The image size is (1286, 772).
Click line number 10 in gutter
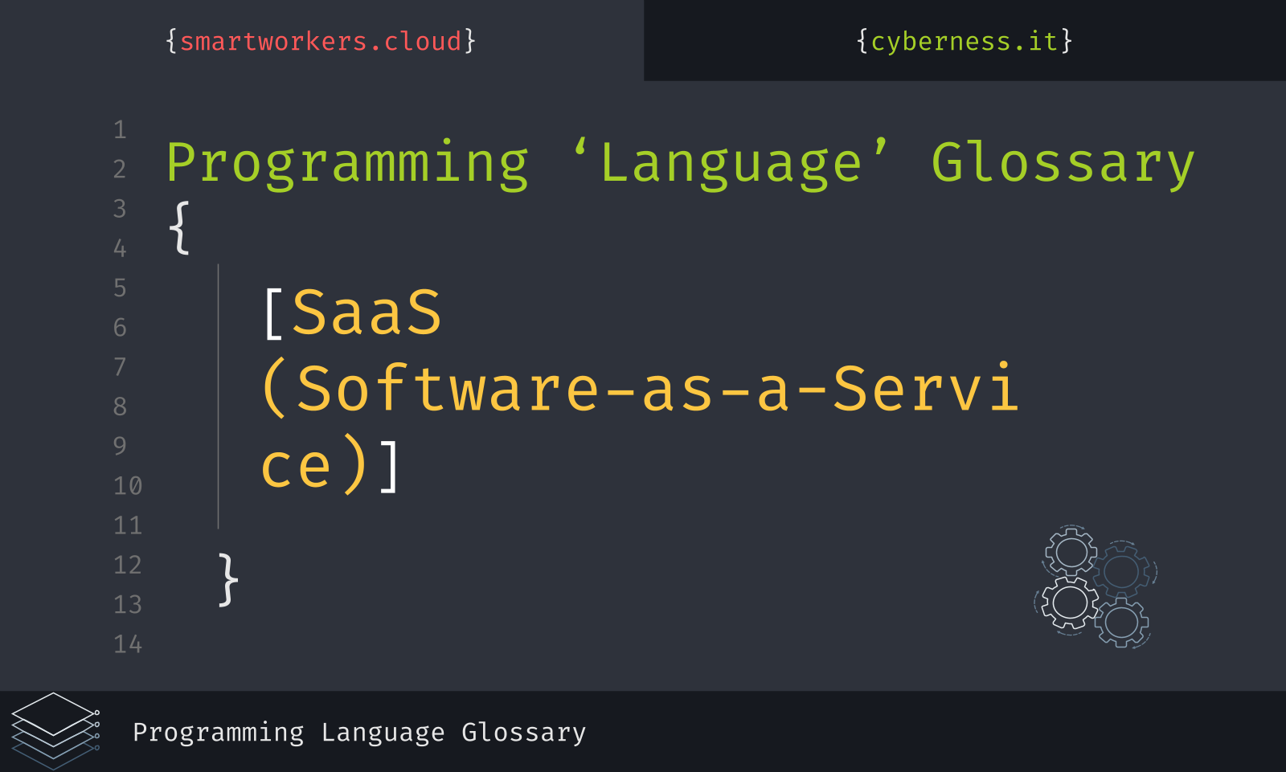coord(127,486)
